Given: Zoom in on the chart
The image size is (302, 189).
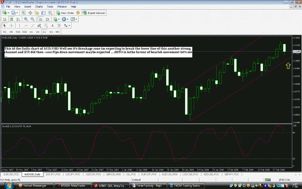Looking at the screenshot, I should 26,19.
